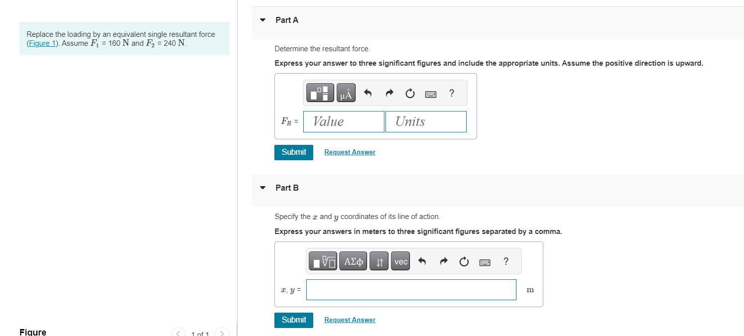The image size is (744, 336).
Task: Open keyboard shortcuts in Part A
Action: click(431, 94)
